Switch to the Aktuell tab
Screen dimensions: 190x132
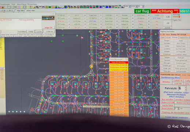(168, 37)
